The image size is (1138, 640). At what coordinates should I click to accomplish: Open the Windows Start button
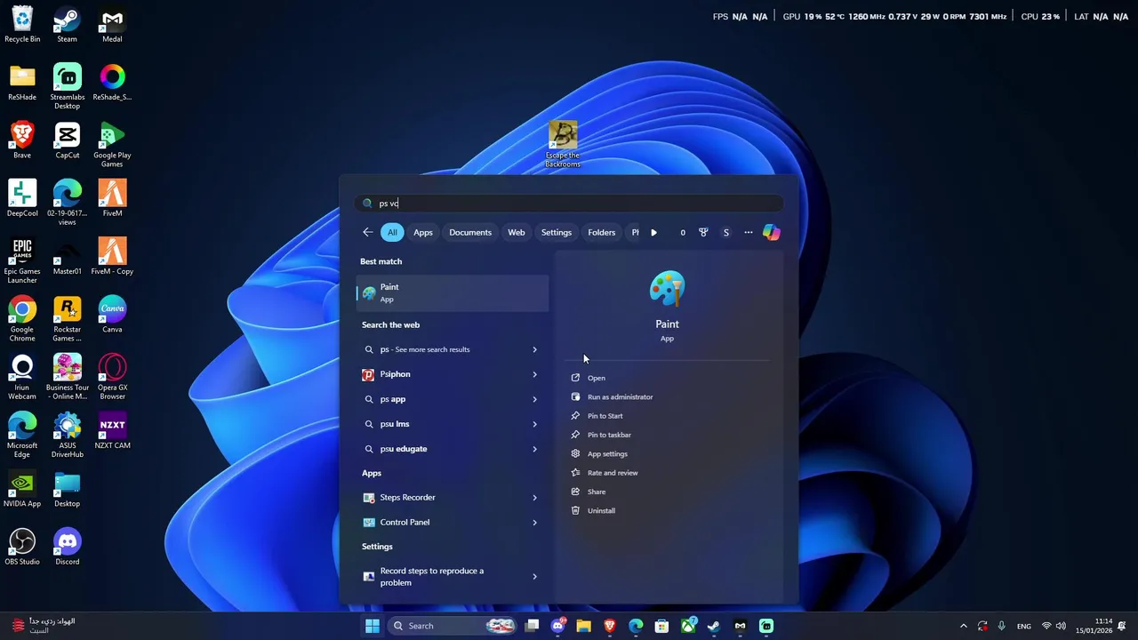(x=373, y=626)
